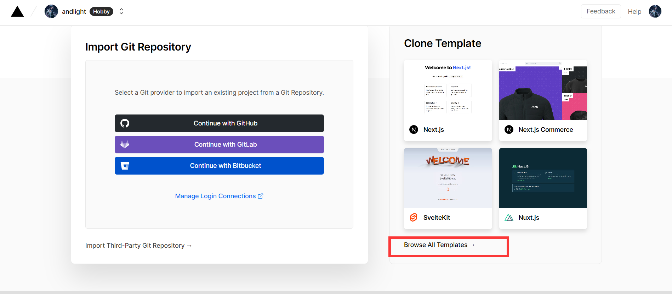Open the Manage Login Connections link
This screenshot has width=672, height=294.
pyautogui.click(x=219, y=196)
